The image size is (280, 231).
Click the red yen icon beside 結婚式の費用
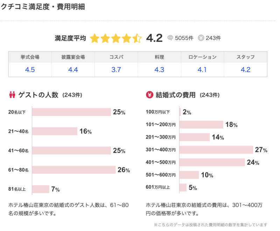[149, 95]
